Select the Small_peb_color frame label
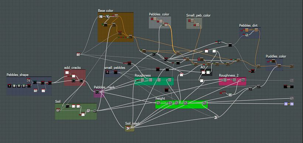Screen dimensions: 303x143 [198, 15]
